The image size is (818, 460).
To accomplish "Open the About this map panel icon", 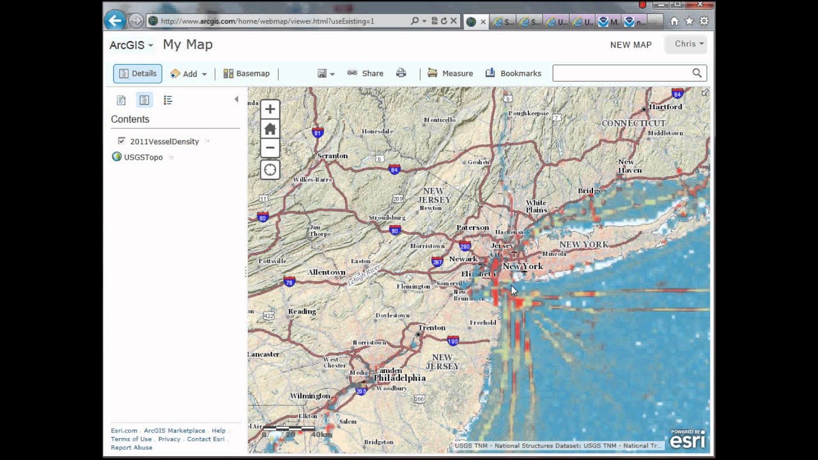I will click(121, 100).
